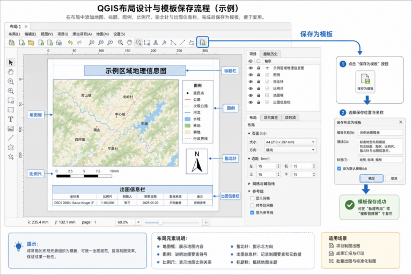
Task: Click the plus button beside the zoom slider
Action: click(x=206, y=222)
